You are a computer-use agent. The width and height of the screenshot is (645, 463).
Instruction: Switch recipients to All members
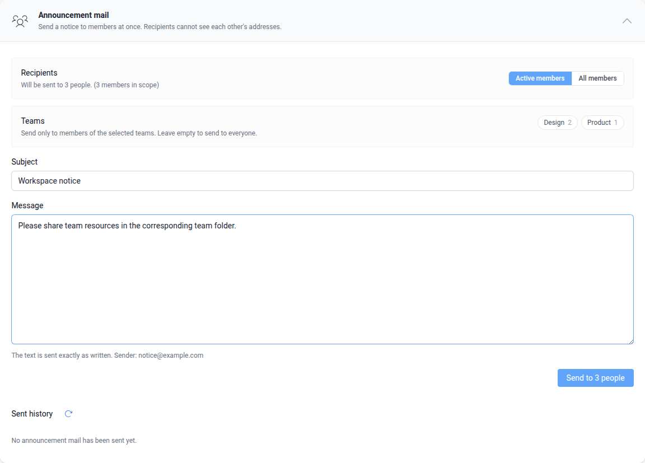click(x=597, y=78)
